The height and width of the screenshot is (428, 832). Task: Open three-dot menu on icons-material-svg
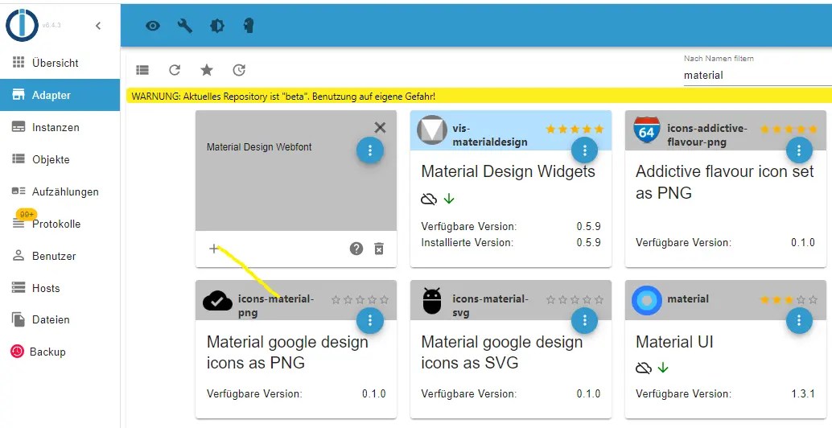tap(585, 320)
